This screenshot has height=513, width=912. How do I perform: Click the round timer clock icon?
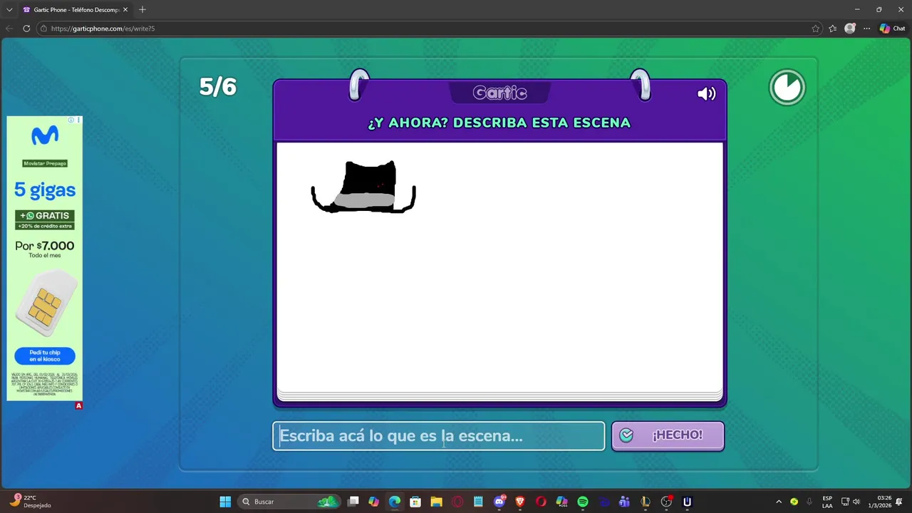pyautogui.click(x=787, y=88)
